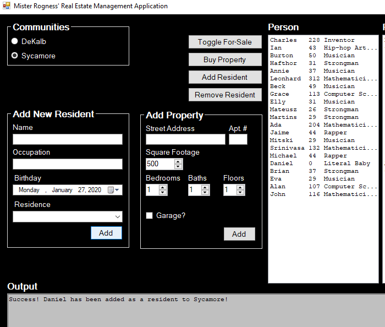Click the Toggle For-Sale button
385x327 pixels.
tap(224, 42)
